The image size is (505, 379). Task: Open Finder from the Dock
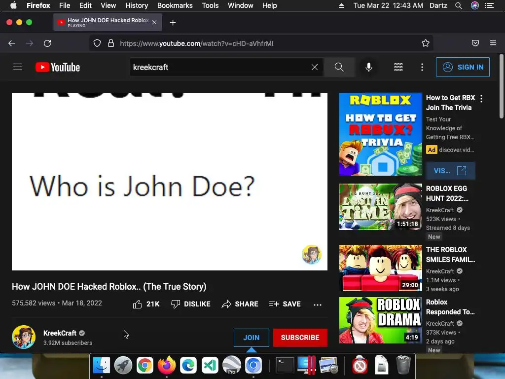tap(102, 365)
